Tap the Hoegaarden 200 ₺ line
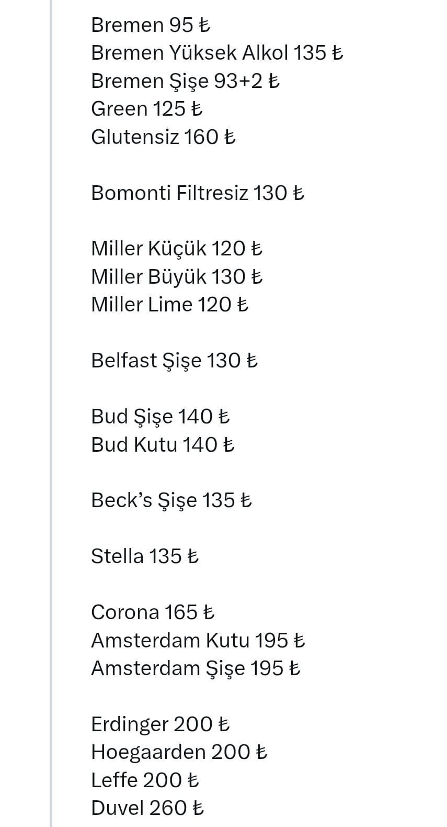The width and height of the screenshot is (447, 827). [x=179, y=752]
